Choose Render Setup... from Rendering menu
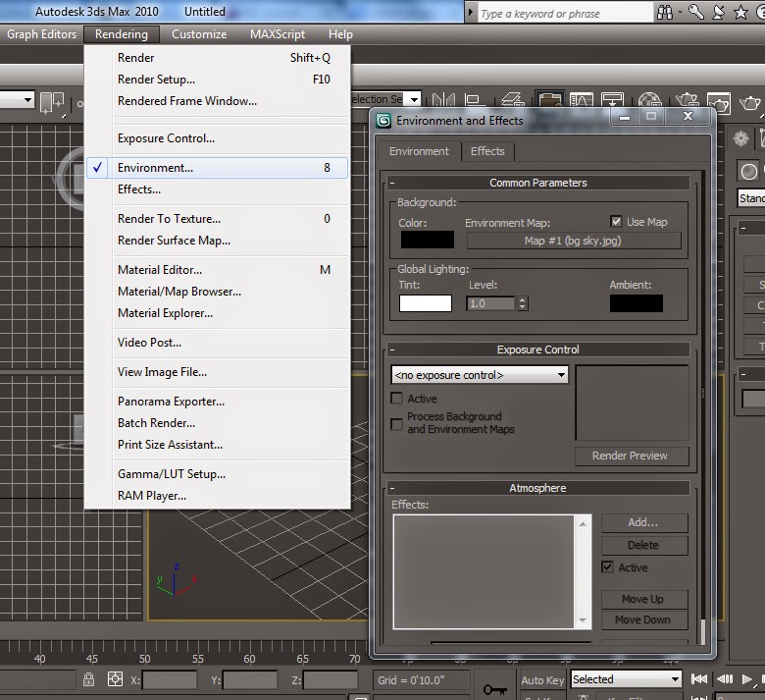This screenshot has width=765, height=700. 218,80
